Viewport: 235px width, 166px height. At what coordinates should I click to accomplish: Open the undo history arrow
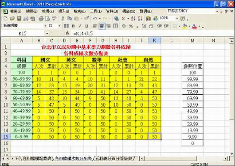[100, 19]
